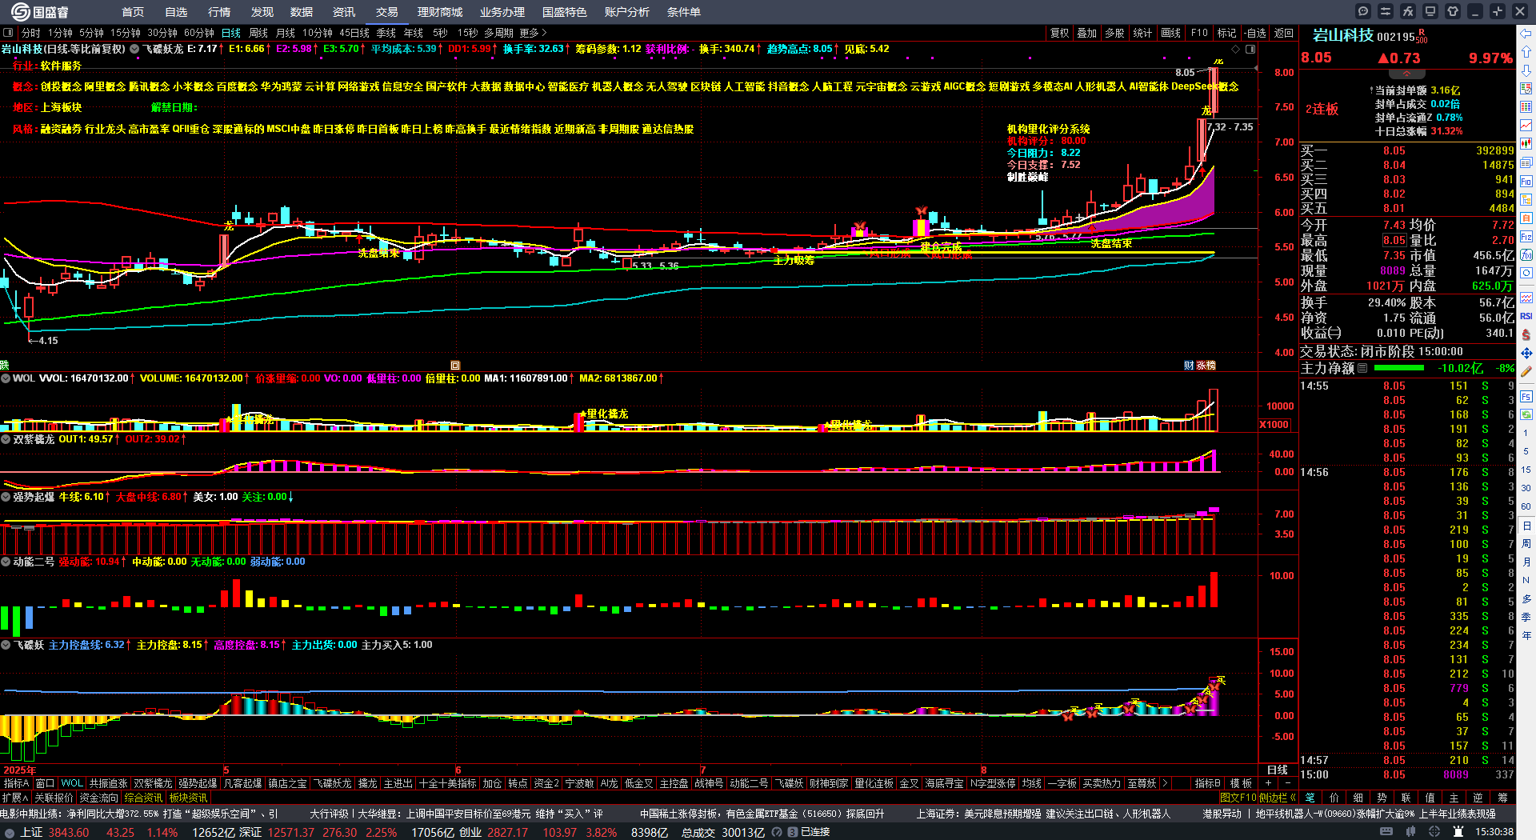Click the red S icon in sidebar
This screenshot has width=1536, height=840.
[x=1526, y=334]
